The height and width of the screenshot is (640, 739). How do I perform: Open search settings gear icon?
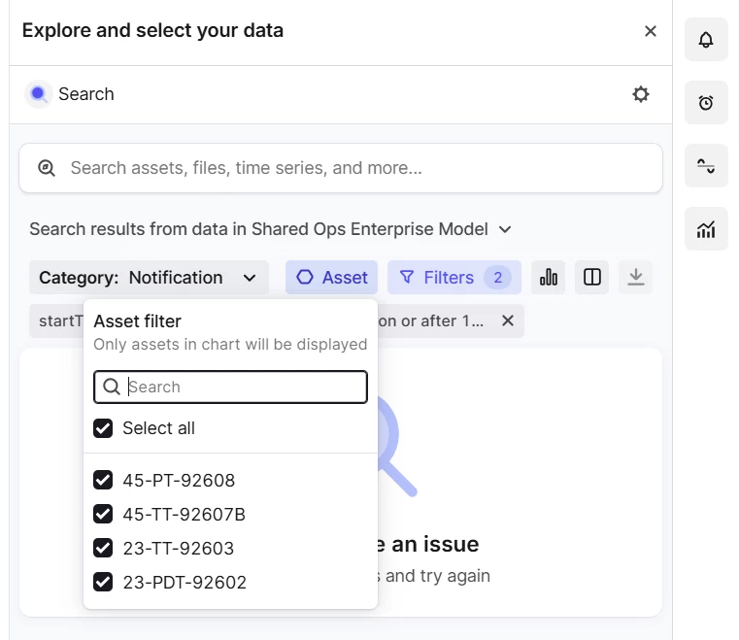(x=641, y=94)
